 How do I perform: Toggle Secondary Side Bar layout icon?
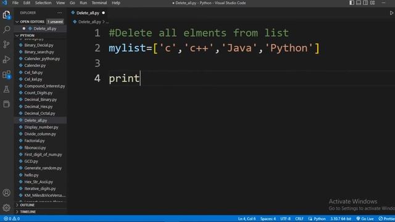point(365,2)
